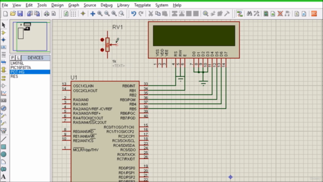Toggle the false origin tool
This screenshot has height=182, width=323.
click(83, 14)
